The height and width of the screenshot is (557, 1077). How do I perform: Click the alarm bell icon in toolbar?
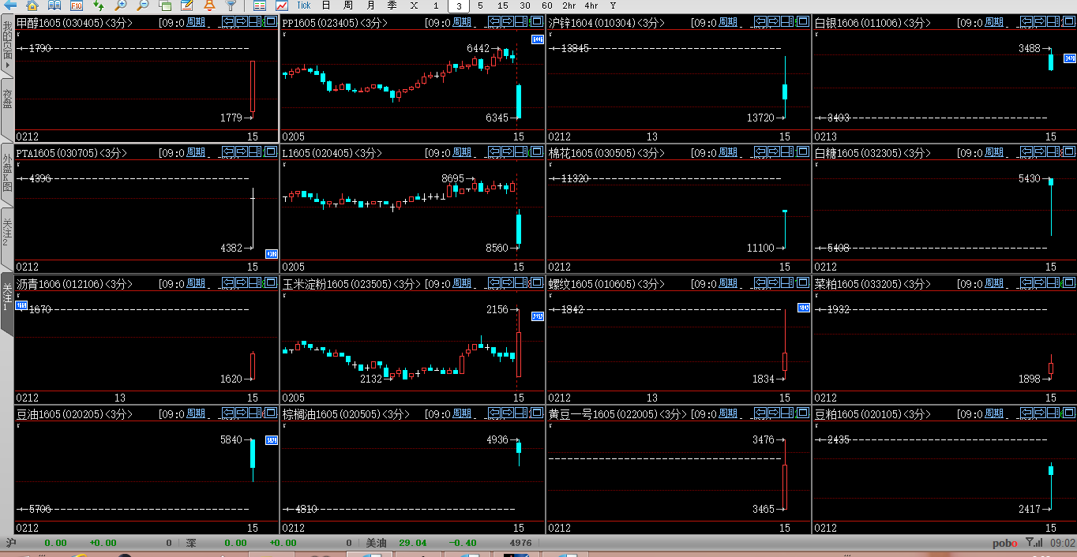(208, 6)
